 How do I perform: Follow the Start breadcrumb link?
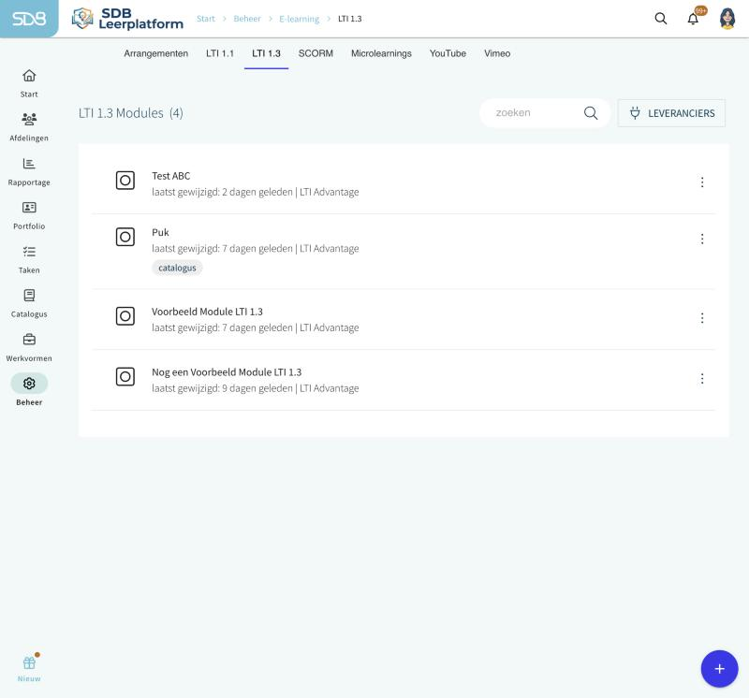pyautogui.click(x=206, y=19)
